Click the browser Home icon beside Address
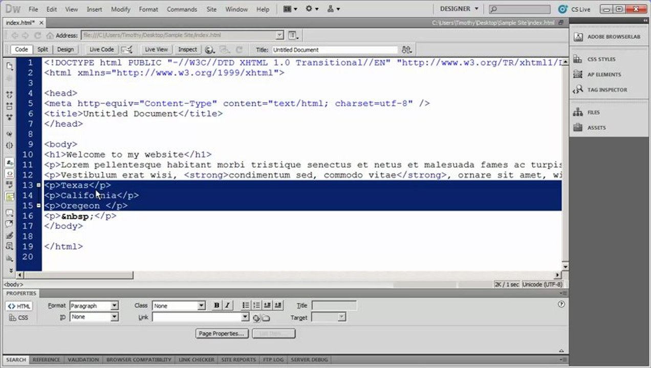Image resolution: width=651 pixels, height=368 pixels. [50, 35]
